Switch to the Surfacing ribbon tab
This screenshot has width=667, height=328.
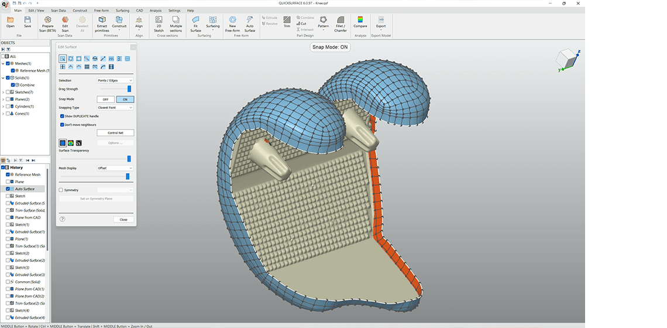coord(122,11)
